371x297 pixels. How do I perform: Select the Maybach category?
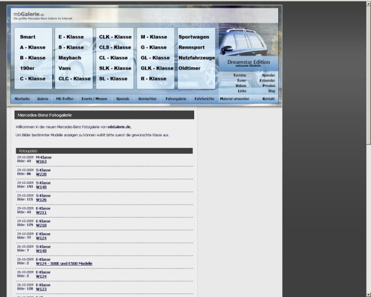pos(70,58)
